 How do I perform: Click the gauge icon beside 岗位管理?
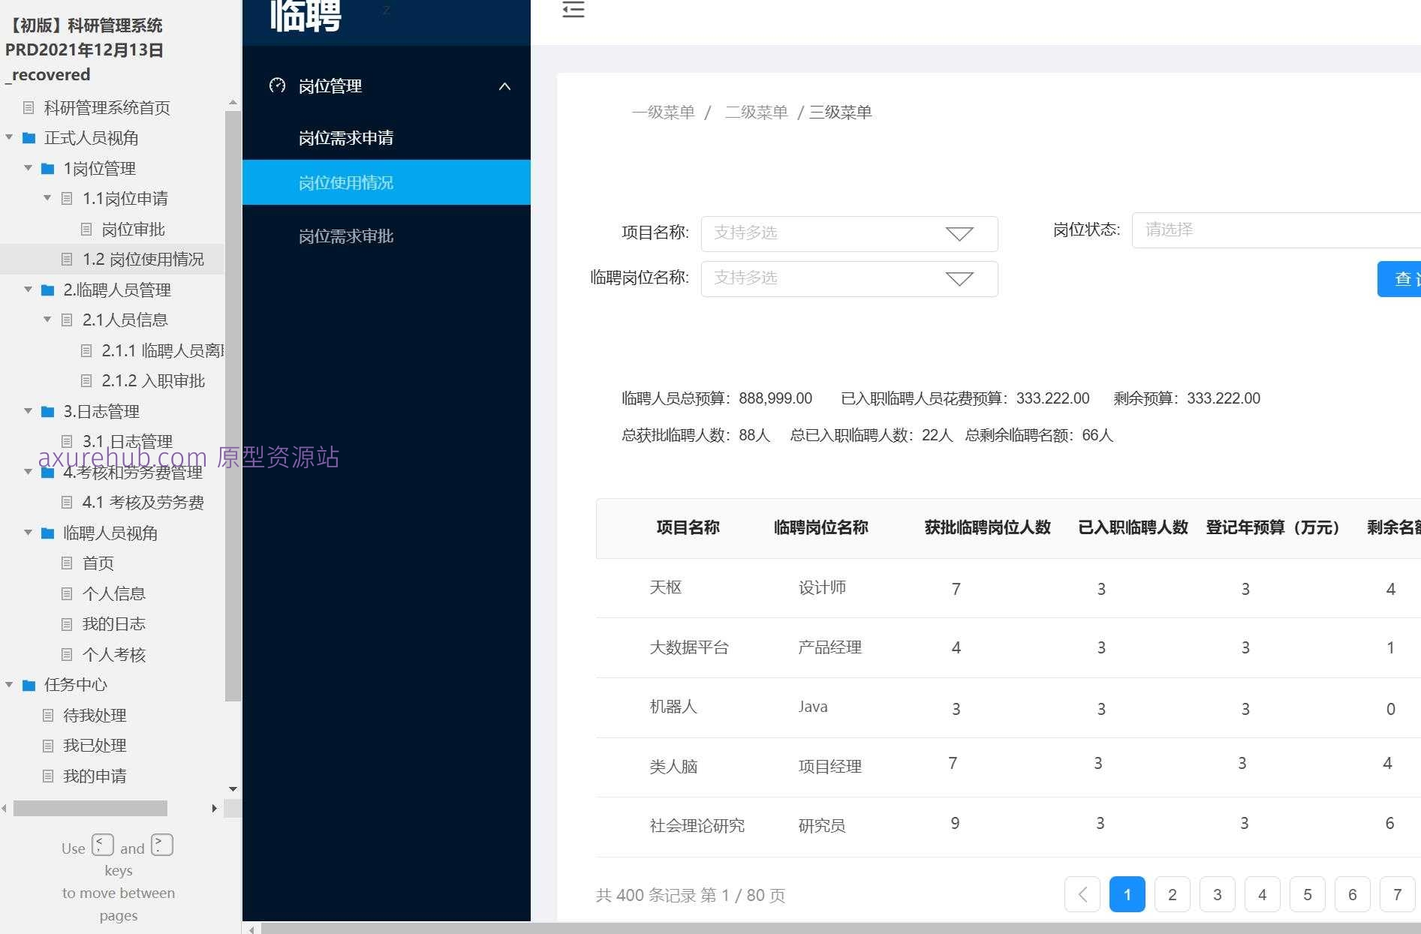tap(278, 86)
